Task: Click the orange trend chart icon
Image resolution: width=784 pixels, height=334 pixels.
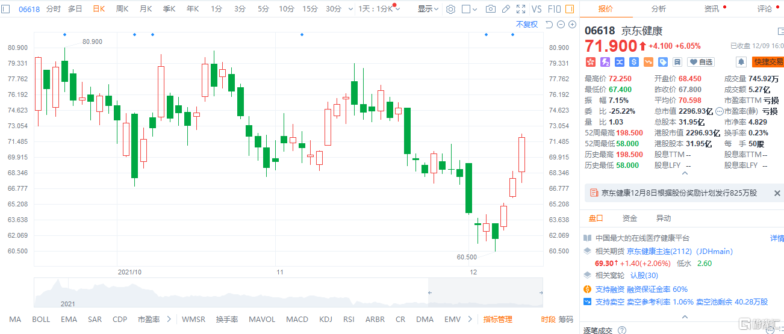Action: click(648, 62)
